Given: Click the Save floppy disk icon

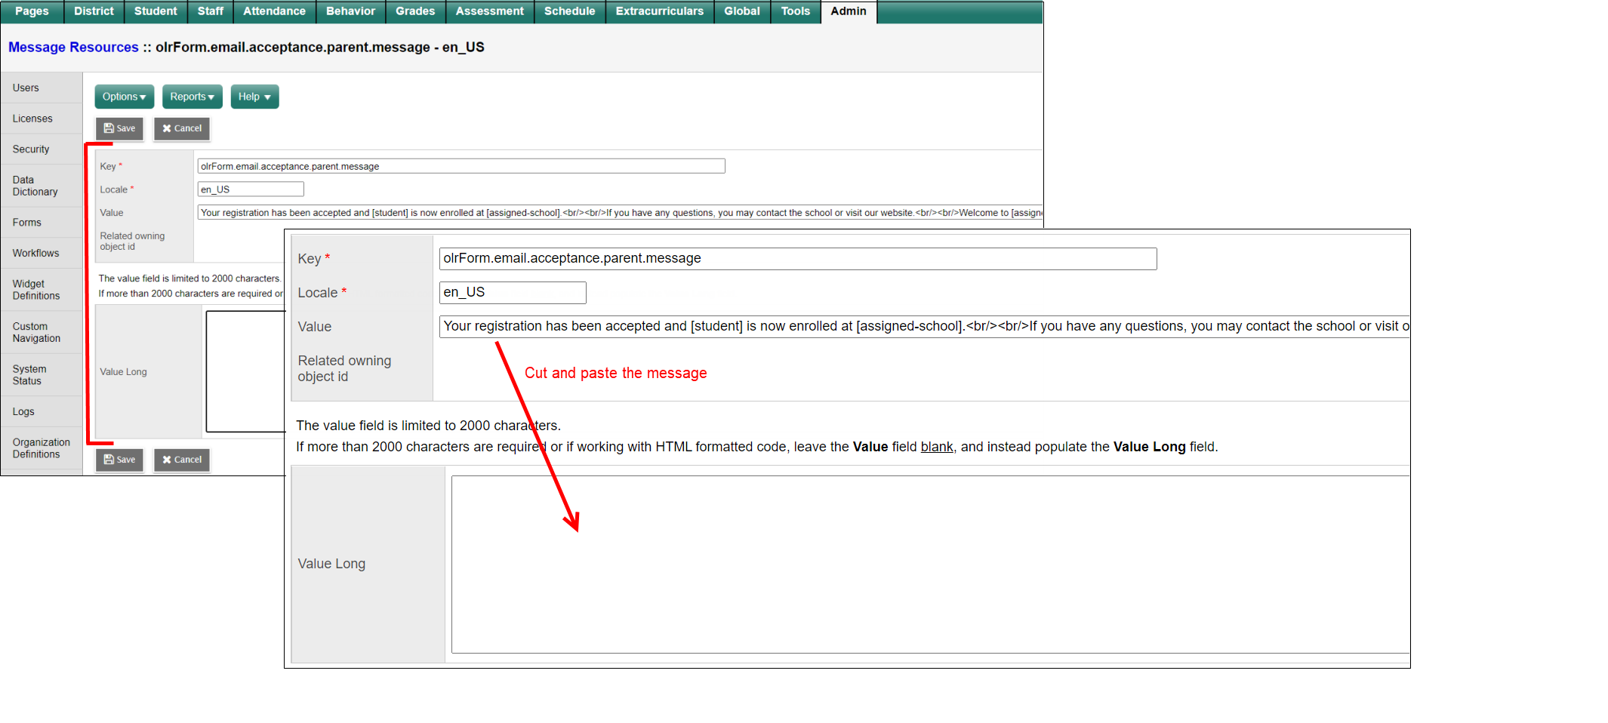Looking at the screenshot, I should click(109, 128).
